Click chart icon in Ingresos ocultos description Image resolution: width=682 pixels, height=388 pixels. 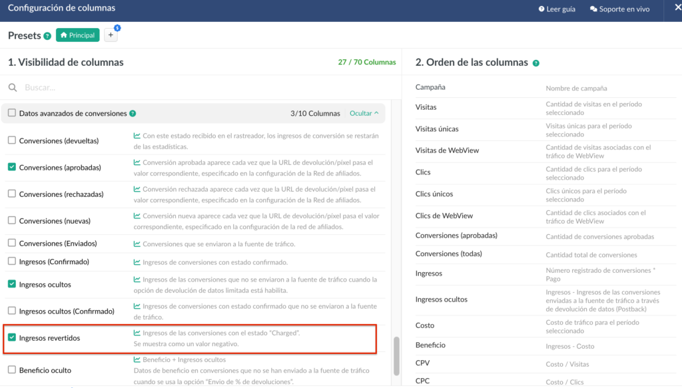click(x=137, y=280)
